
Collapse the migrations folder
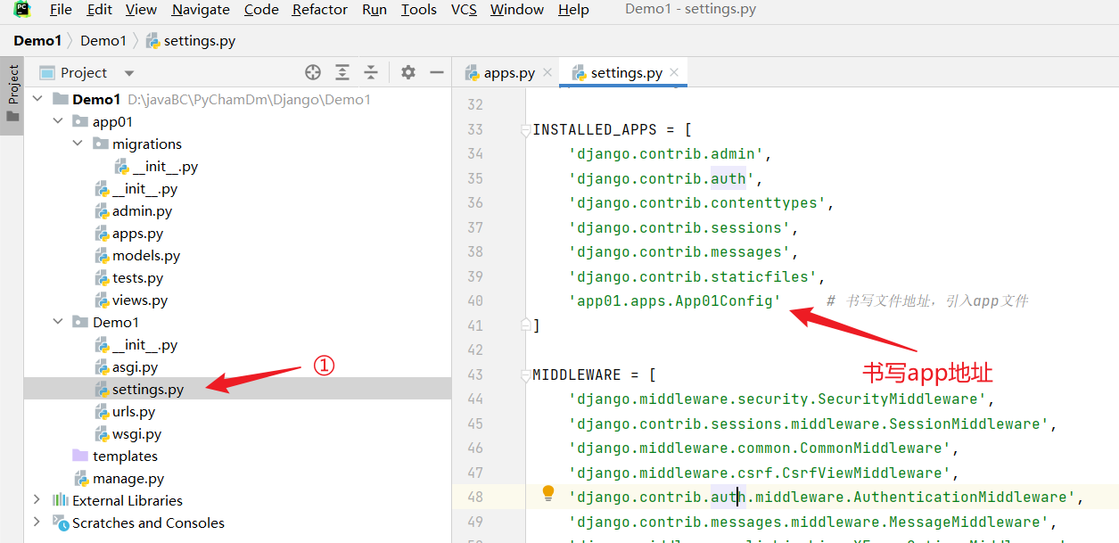pyautogui.click(x=78, y=144)
